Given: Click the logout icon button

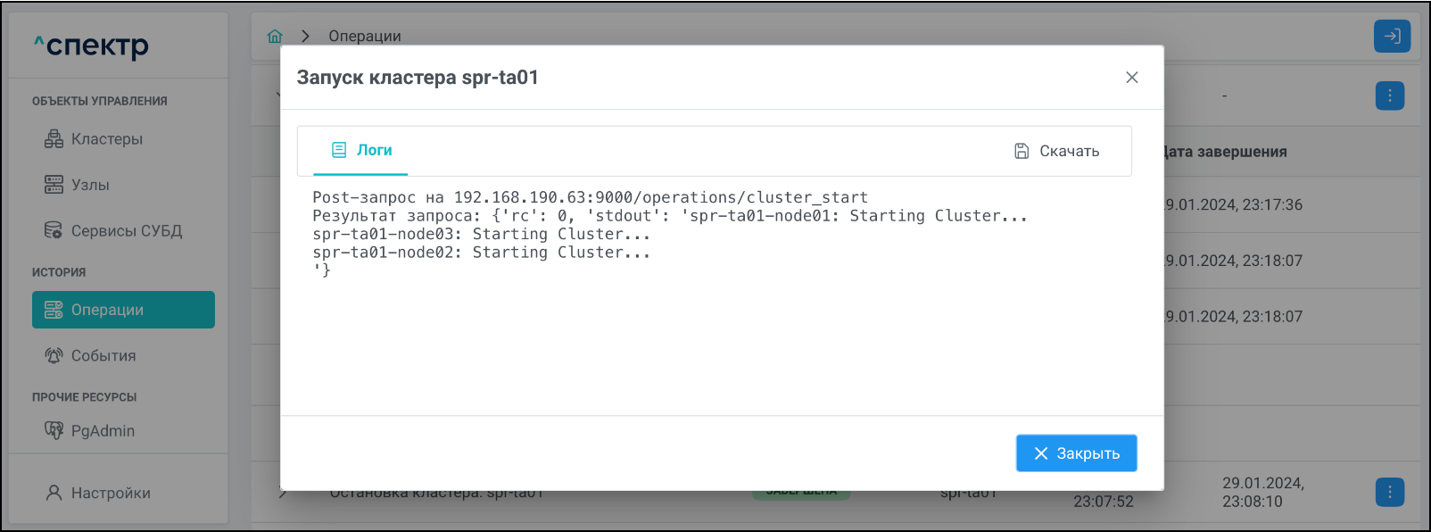Looking at the screenshot, I should (x=1392, y=37).
